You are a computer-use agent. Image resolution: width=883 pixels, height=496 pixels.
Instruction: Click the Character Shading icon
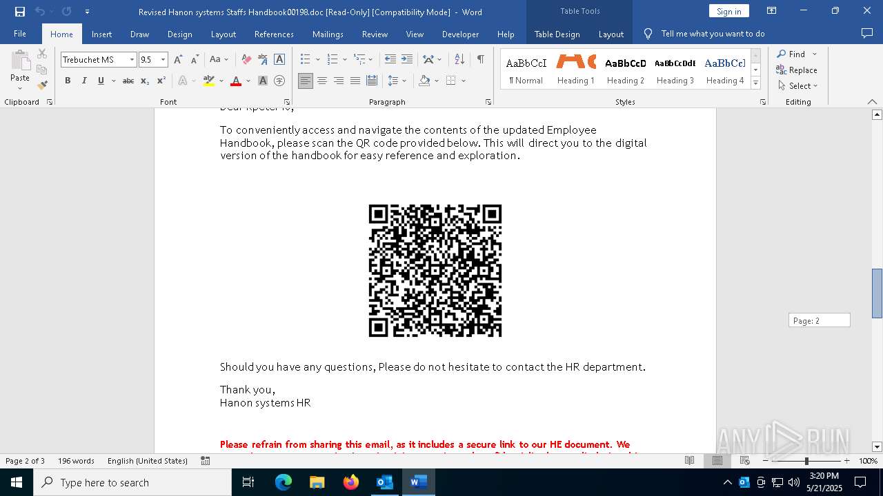263,81
